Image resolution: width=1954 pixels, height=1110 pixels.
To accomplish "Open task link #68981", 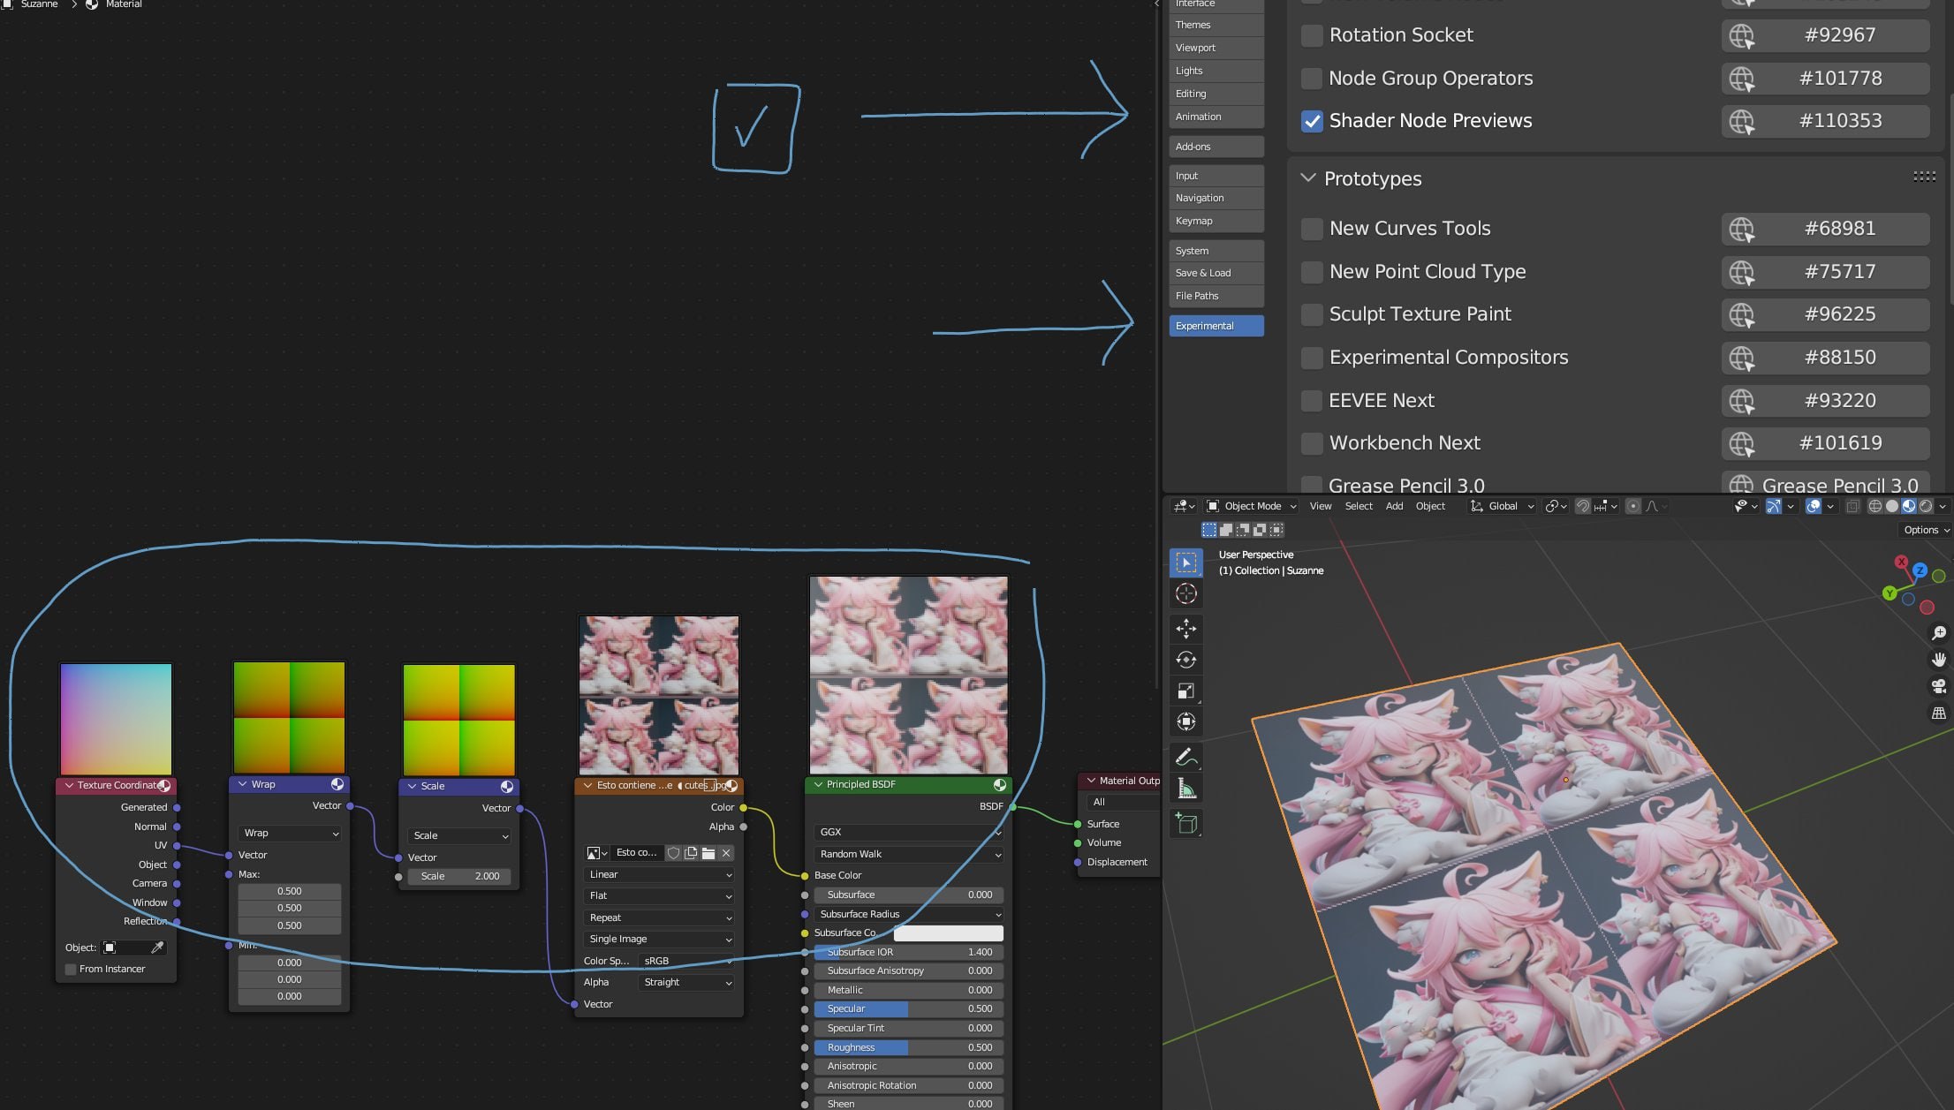I will (1825, 229).
